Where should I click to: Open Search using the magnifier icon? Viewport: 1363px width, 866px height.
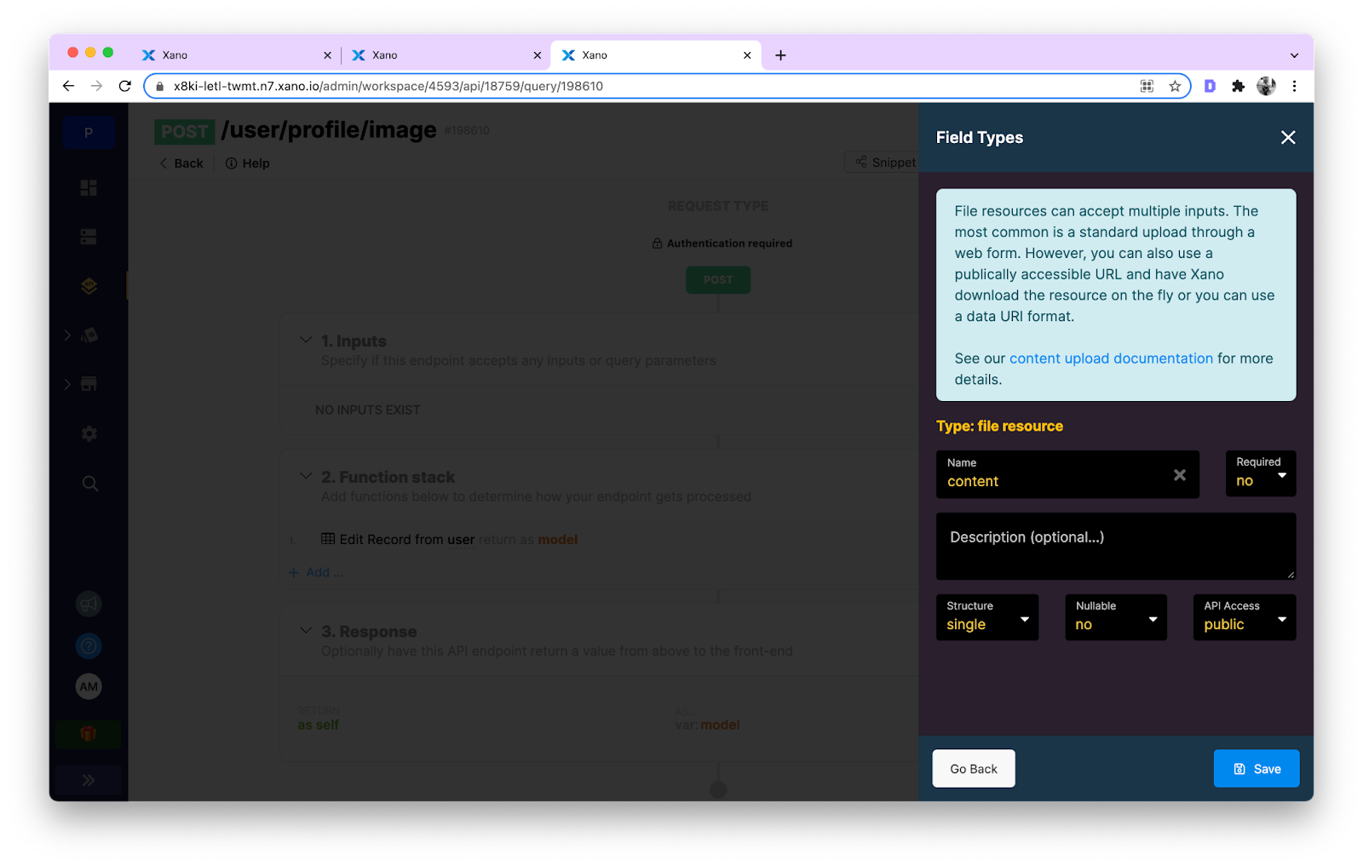tap(88, 483)
